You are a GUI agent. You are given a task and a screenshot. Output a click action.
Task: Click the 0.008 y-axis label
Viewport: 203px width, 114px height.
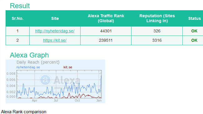pos(11,74)
